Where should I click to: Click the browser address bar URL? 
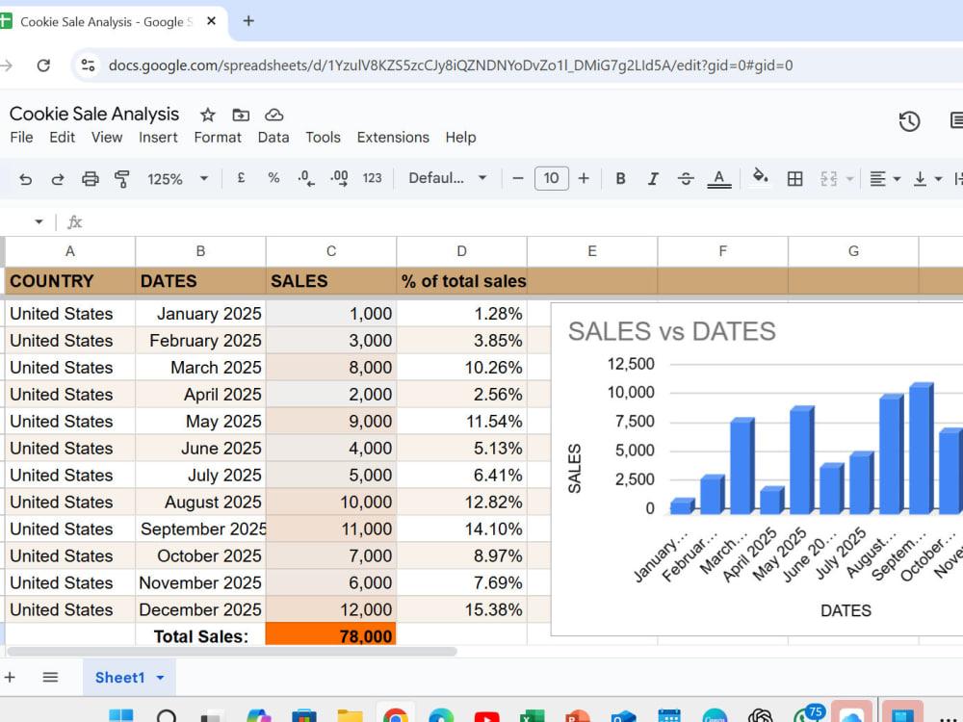point(451,65)
